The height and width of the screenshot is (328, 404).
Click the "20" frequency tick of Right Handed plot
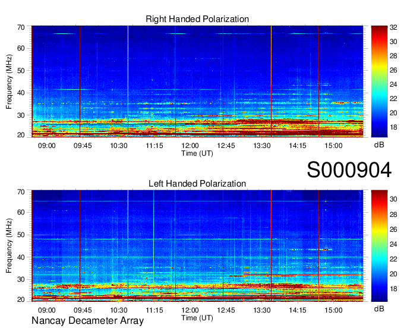tap(21, 135)
